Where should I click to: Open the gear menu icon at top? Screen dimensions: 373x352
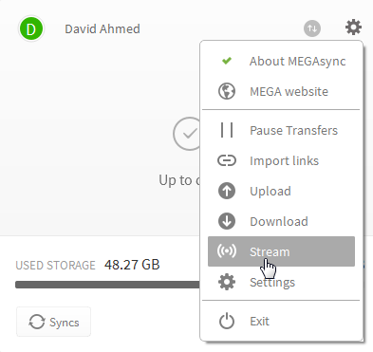[x=353, y=28]
